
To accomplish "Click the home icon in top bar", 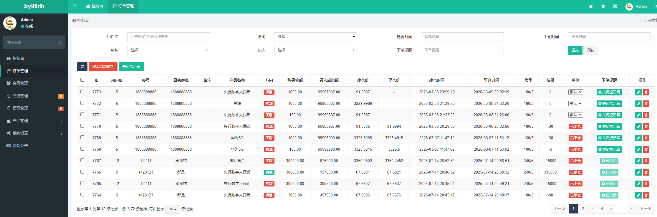I will (591, 6).
